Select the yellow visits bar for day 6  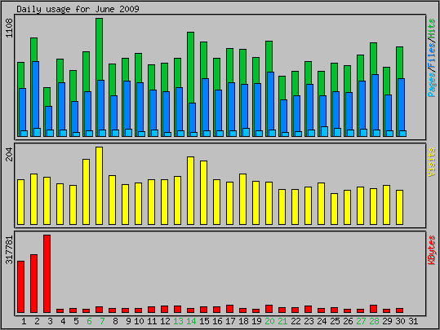[x=87, y=192]
